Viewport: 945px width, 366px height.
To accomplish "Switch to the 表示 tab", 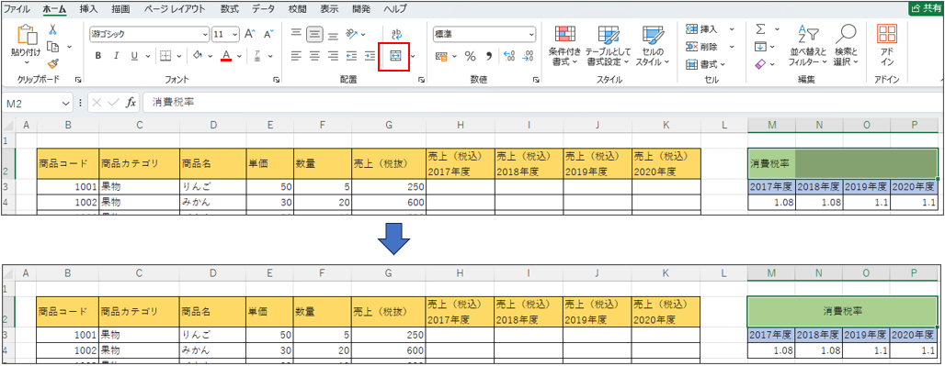I will [x=329, y=8].
